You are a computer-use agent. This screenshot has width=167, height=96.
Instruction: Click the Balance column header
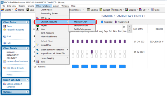[159, 29]
